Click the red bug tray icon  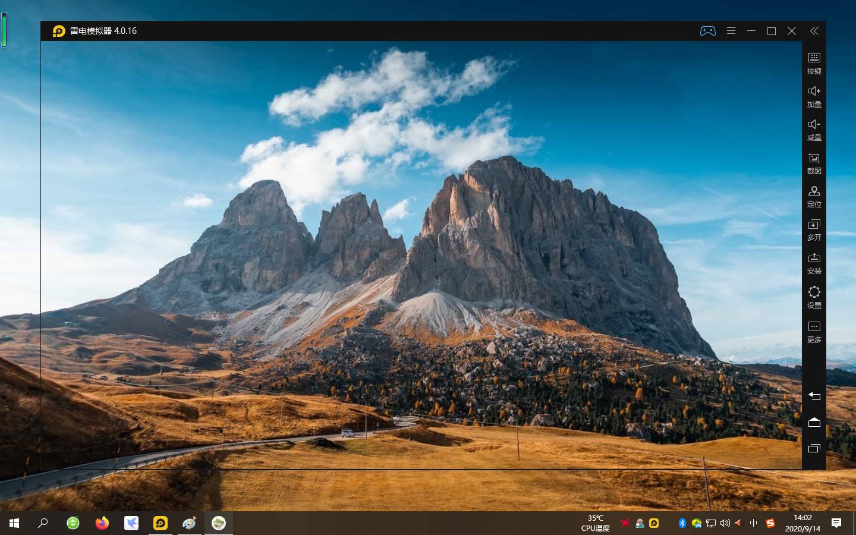(x=625, y=523)
